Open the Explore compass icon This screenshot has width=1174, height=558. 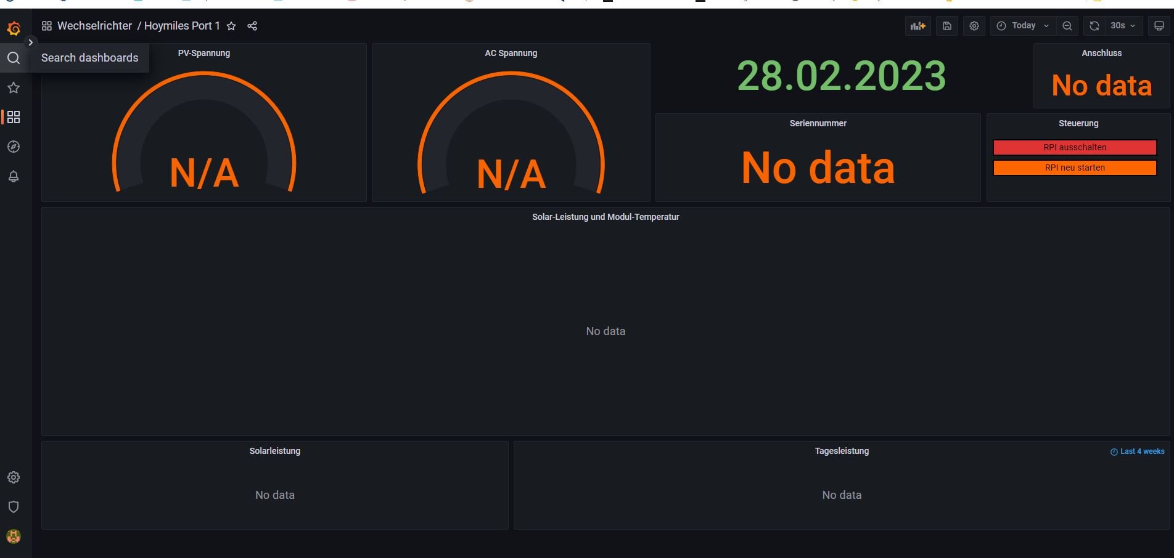click(x=14, y=147)
